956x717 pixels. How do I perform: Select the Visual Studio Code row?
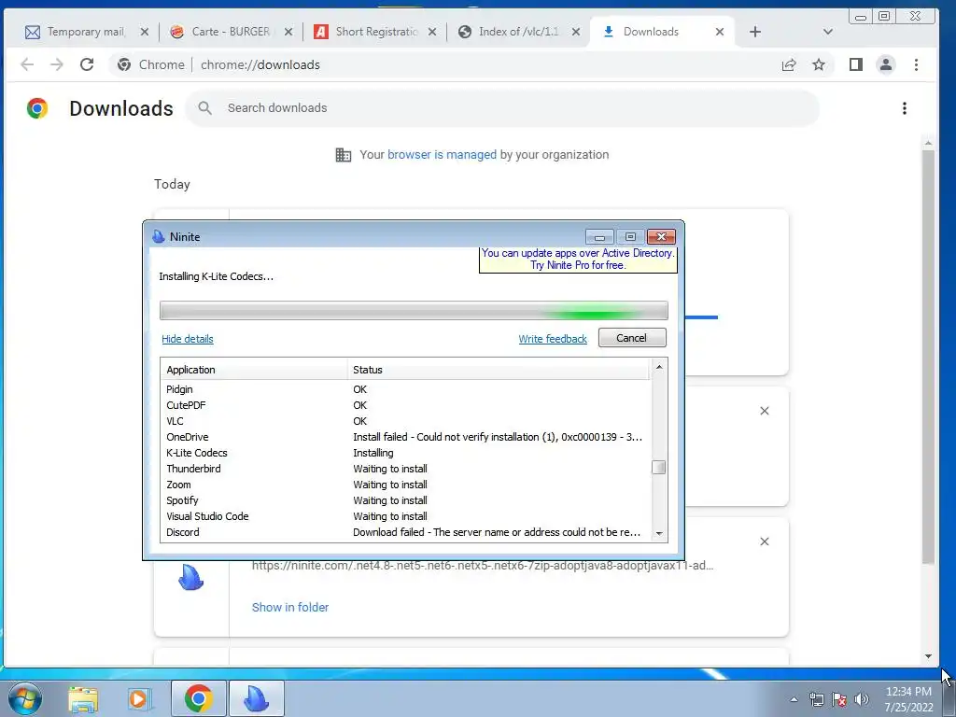(x=405, y=516)
